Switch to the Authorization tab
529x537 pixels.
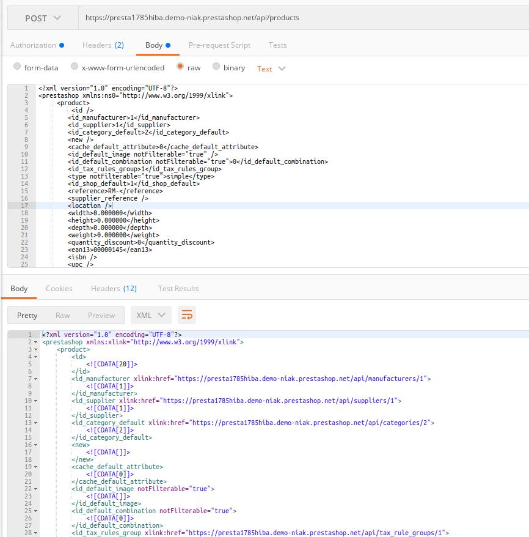[34, 45]
